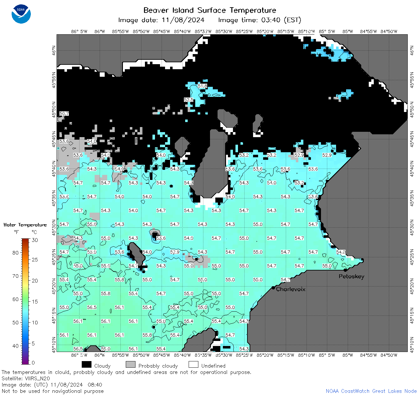420x396 pixels.
Task: Click the °C column heading
Action: [x=34, y=232]
